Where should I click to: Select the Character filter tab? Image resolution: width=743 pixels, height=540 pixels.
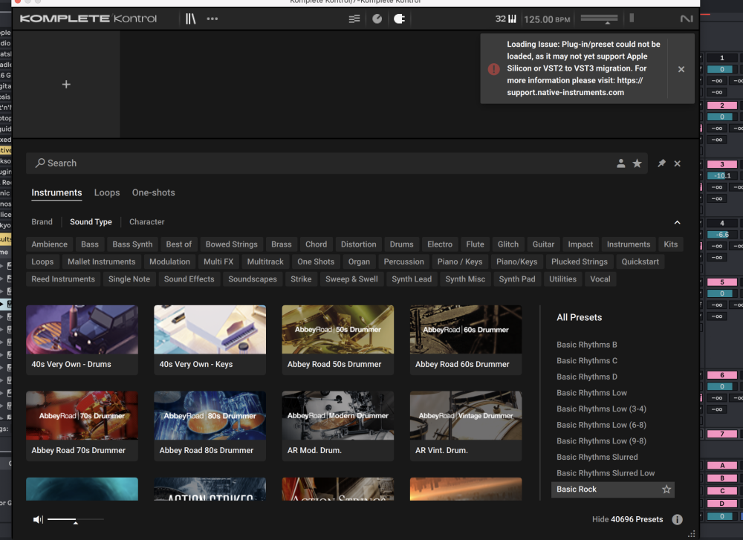click(x=147, y=221)
